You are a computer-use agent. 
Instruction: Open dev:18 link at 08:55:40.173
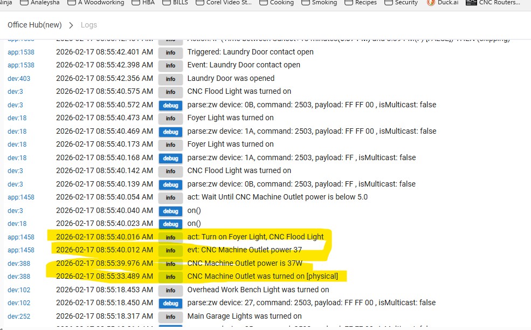click(17, 145)
